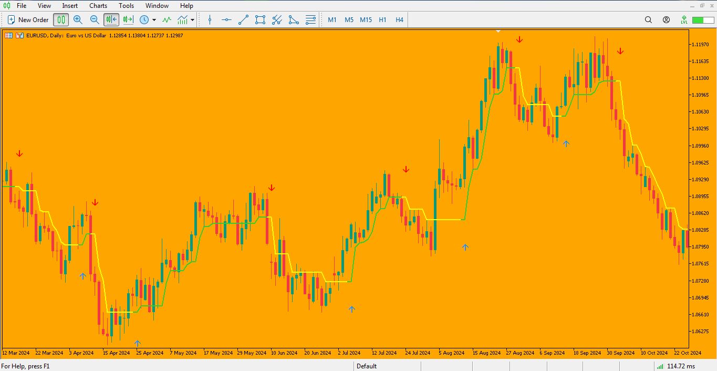The image size is (717, 371).
Task: Select the horizontal line drawing tool
Action: coord(226,20)
